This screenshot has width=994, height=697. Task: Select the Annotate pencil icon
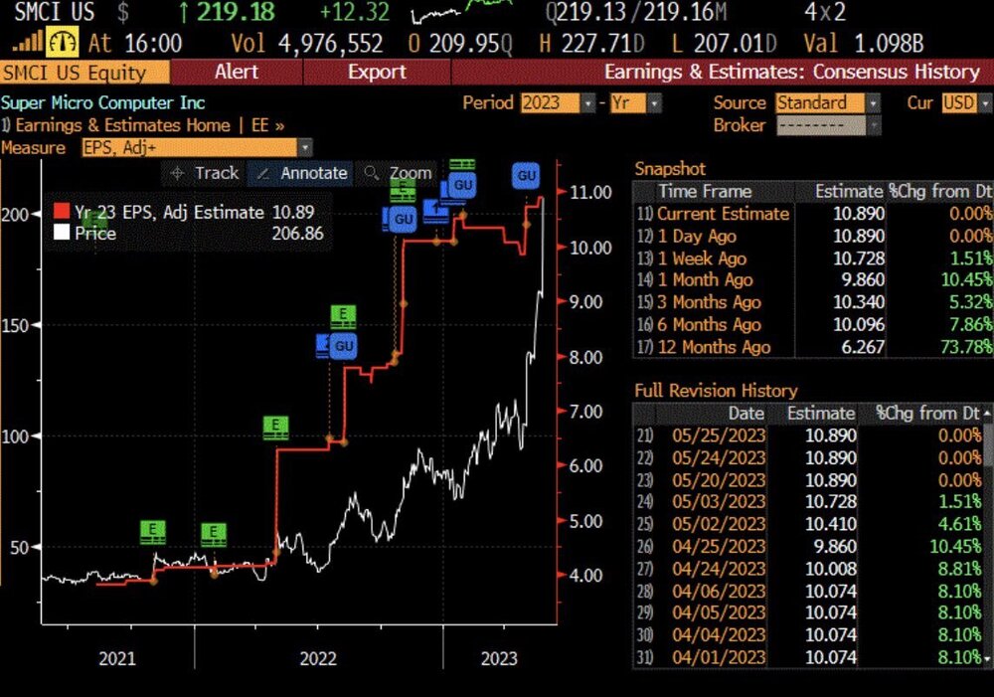click(263, 173)
